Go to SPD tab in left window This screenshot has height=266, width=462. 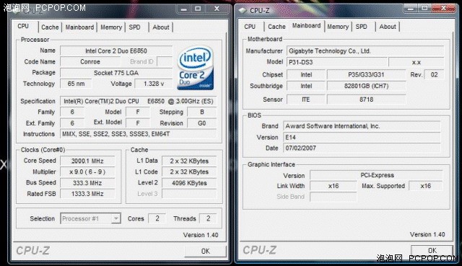coord(135,27)
